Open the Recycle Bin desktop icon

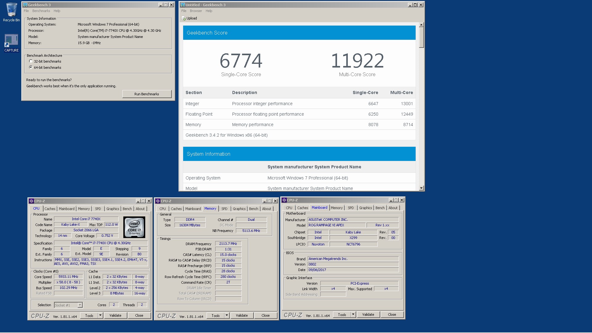coord(11,12)
